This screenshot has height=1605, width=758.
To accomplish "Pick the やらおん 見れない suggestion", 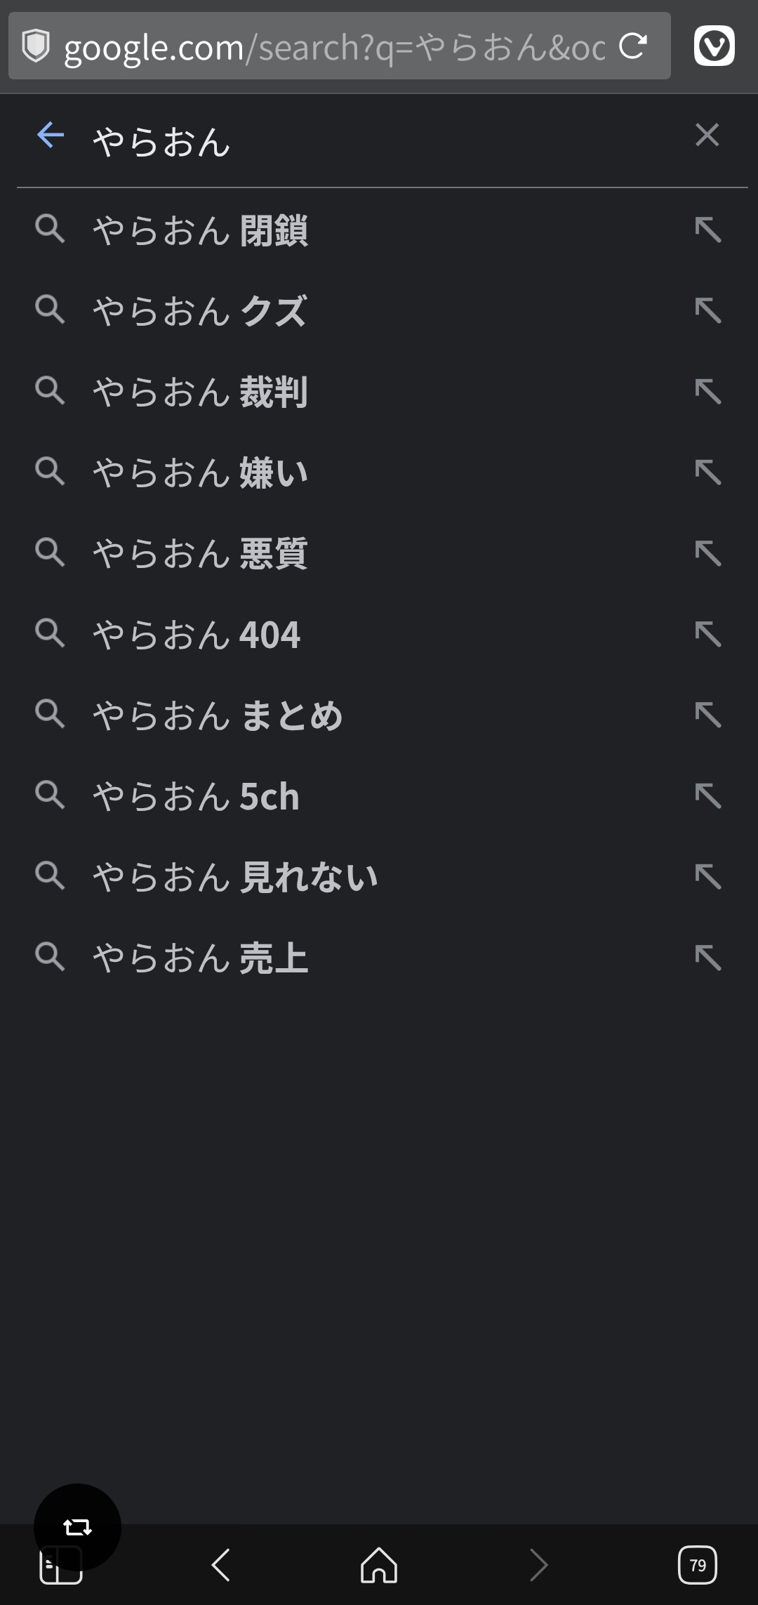I will coord(235,877).
